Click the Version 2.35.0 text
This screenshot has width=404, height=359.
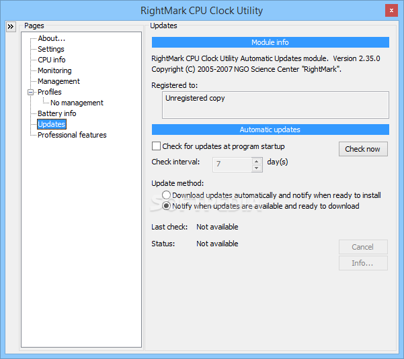(x=356, y=58)
